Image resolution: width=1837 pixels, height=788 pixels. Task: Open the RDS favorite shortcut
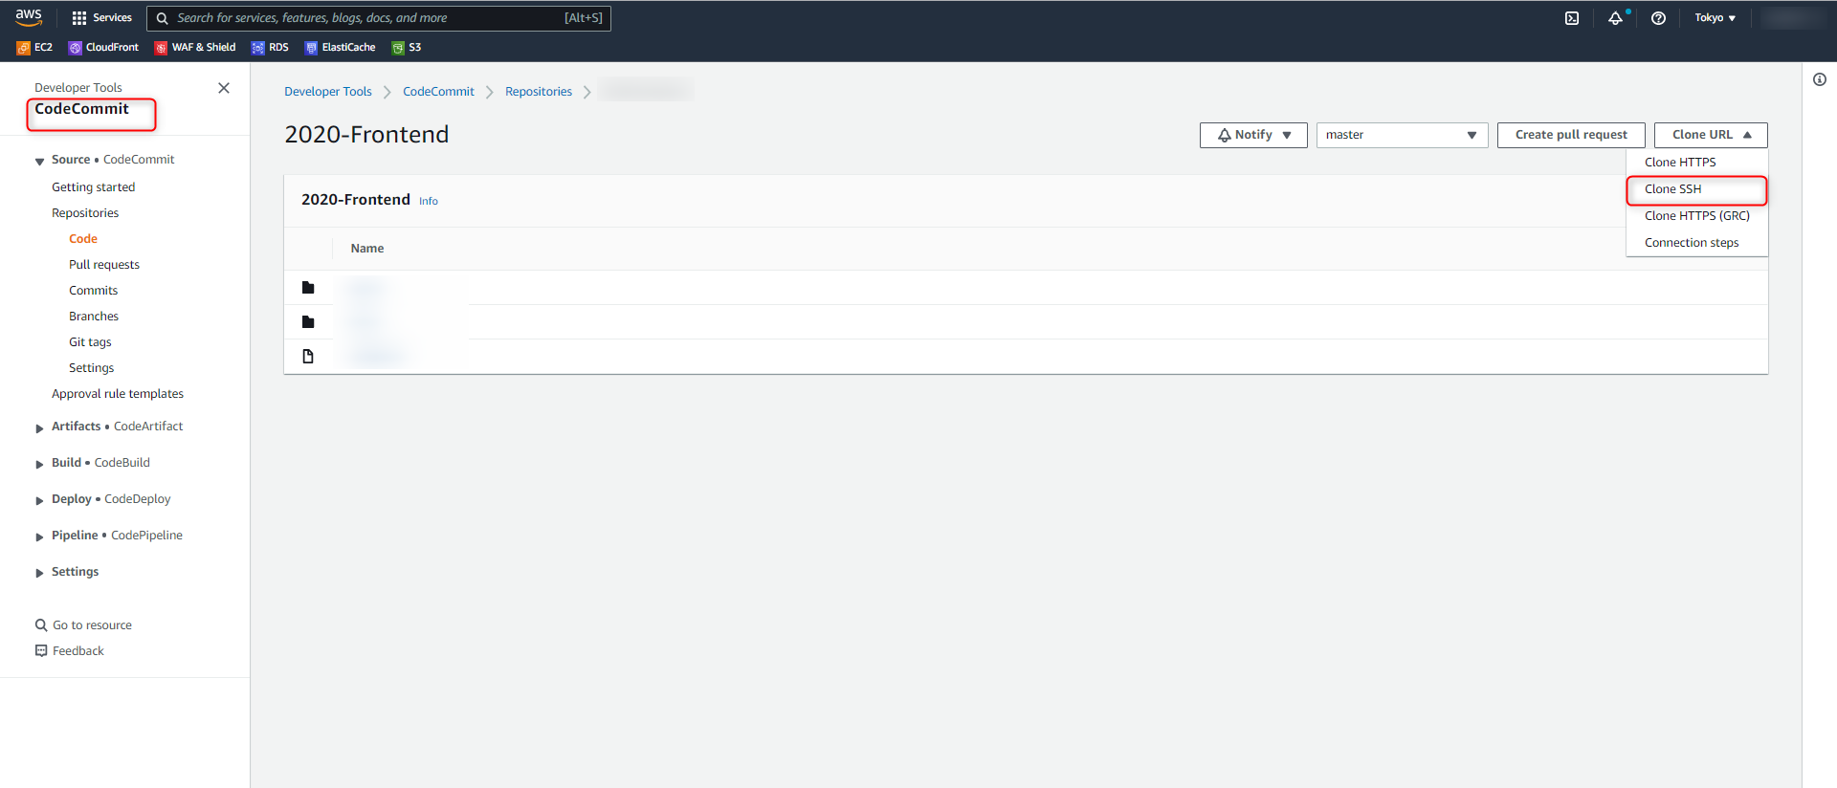[270, 47]
